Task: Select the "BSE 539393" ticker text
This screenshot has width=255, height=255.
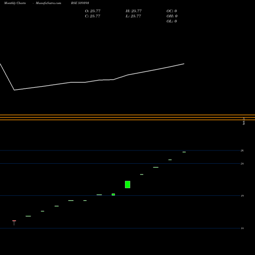Action: (80, 3)
